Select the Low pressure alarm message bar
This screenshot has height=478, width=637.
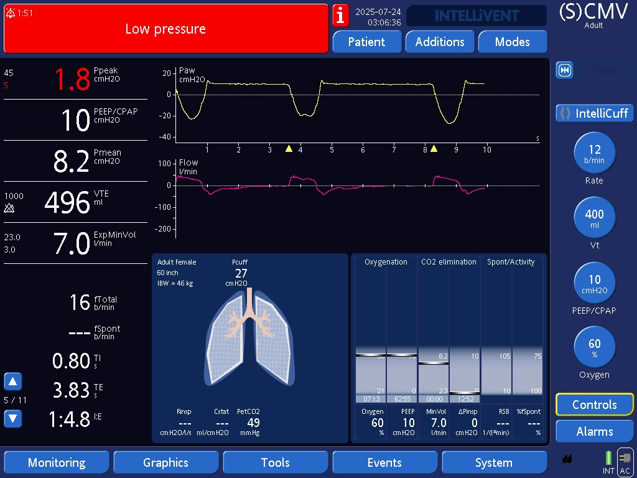[165, 29]
